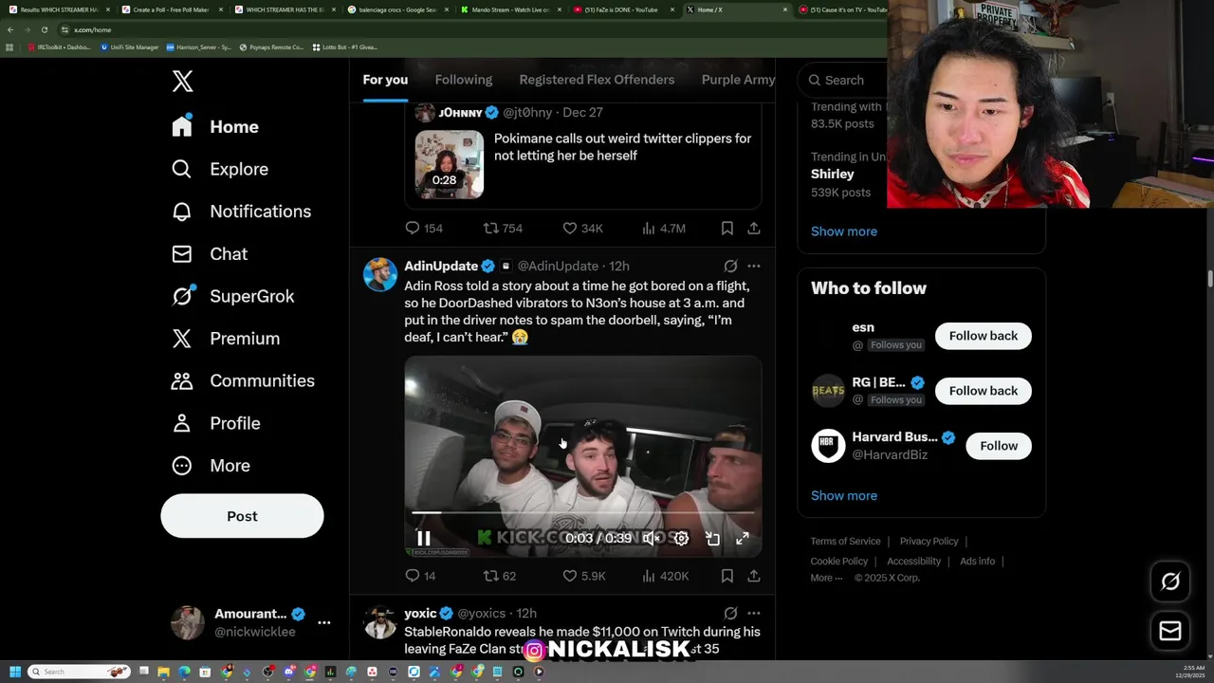Click the X logo in the sidebar
The image size is (1214, 683).
pyautogui.click(x=183, y=82)
